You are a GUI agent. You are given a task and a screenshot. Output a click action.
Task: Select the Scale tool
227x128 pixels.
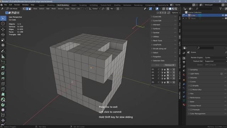click(x=3, y=40)
